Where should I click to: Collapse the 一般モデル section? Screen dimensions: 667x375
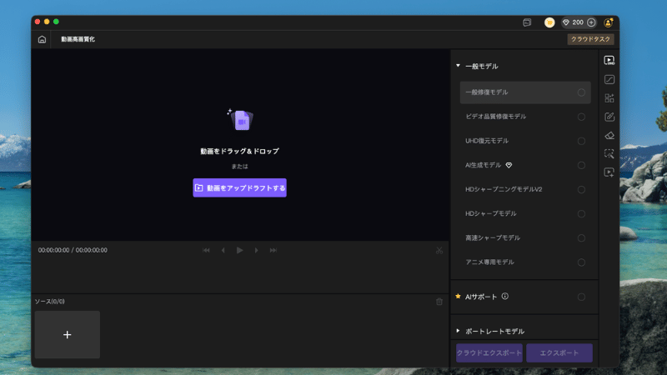[x=458, y=66]
